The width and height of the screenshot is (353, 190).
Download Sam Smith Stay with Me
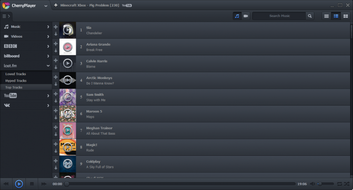tap(56, 101)
